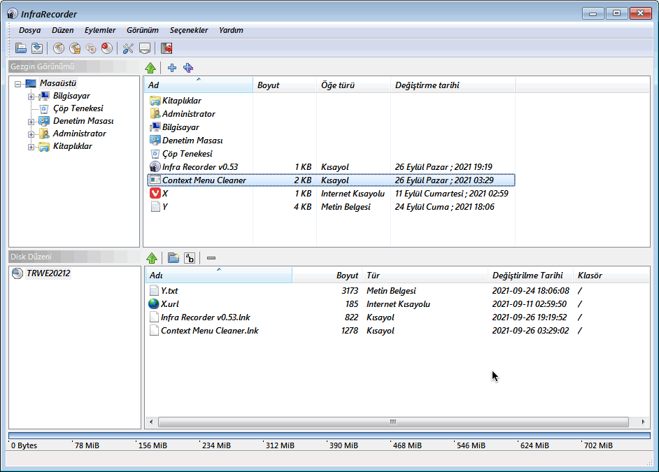
Task: Select the Bilgisayar entry in the file list
Action: [x=180, y=127]
